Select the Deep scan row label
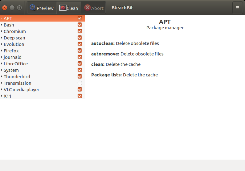 [x=14, y=38]
